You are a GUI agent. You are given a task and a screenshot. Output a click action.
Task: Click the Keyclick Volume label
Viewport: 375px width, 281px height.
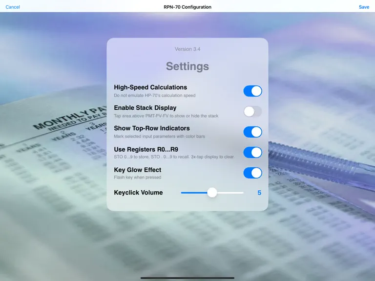click(x=138, y=192)
